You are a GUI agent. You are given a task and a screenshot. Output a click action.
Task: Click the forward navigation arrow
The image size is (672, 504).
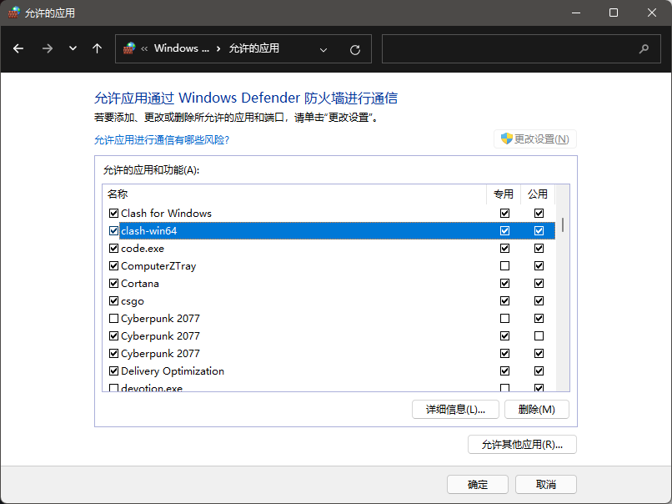[47, 48]
